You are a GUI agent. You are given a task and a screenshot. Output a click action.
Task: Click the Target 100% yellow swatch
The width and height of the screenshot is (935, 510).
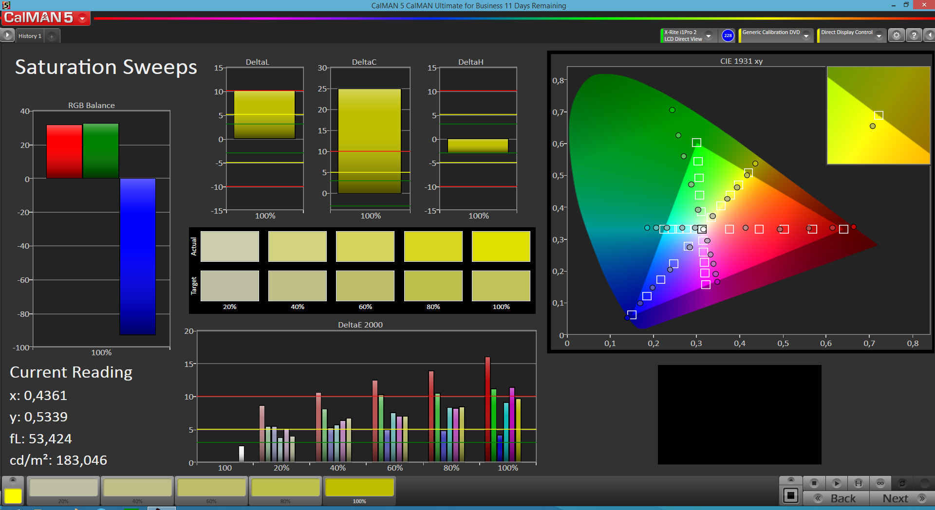(501, 286)
